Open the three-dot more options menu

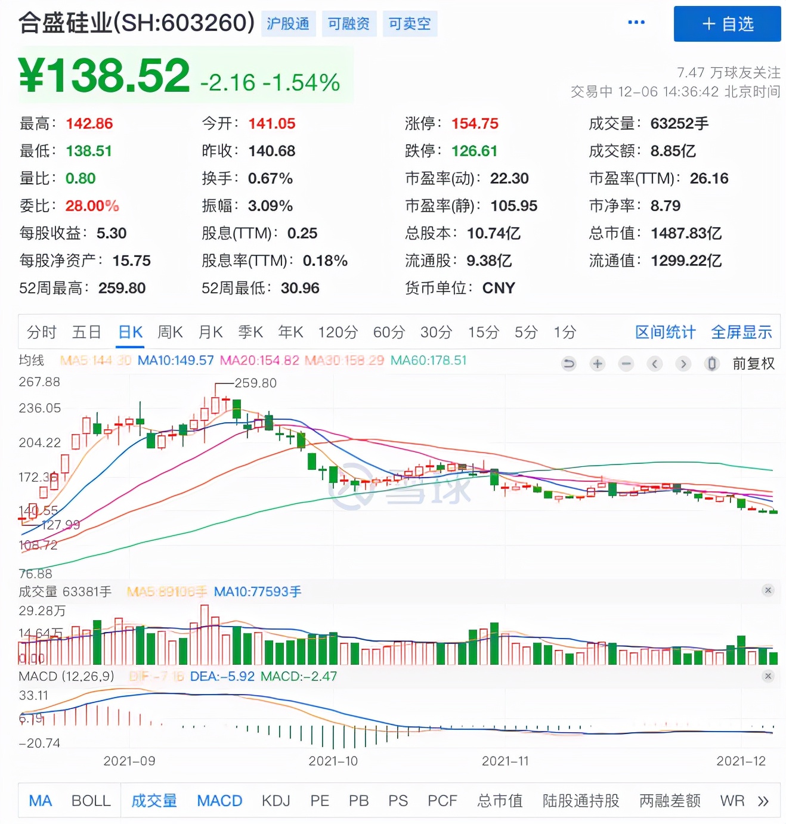point(636,23)
